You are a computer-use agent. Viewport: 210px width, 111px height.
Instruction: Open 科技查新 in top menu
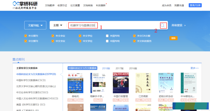pos(101,5)
